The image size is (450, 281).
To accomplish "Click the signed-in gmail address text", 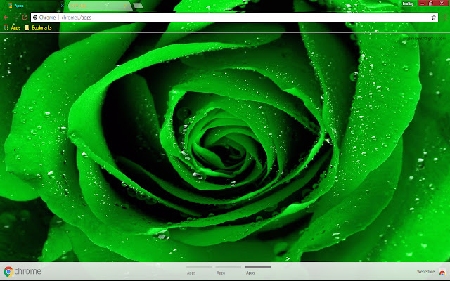I will click(424, 38).
